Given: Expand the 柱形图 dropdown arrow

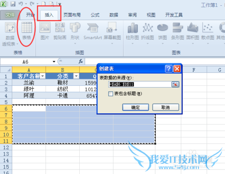Looking at the screenshot, I should click(132, 44).
